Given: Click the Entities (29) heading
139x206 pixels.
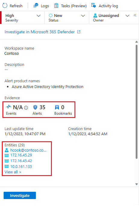Looking at the screenshot, I should click(14, 145).
